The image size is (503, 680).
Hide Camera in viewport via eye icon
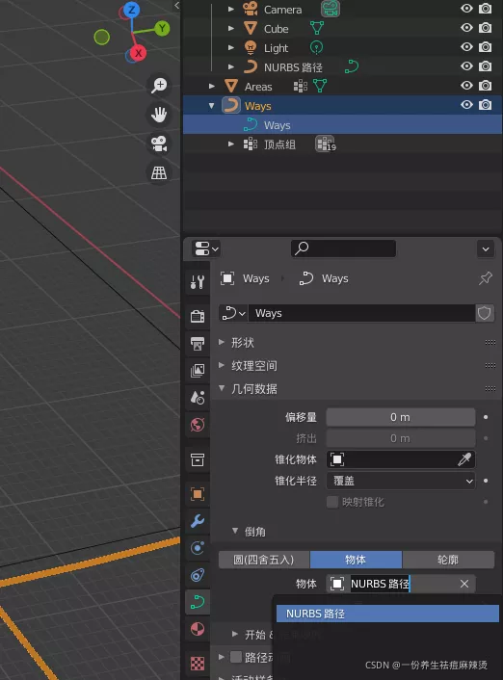pyautogui.click(x=466, y=9)
